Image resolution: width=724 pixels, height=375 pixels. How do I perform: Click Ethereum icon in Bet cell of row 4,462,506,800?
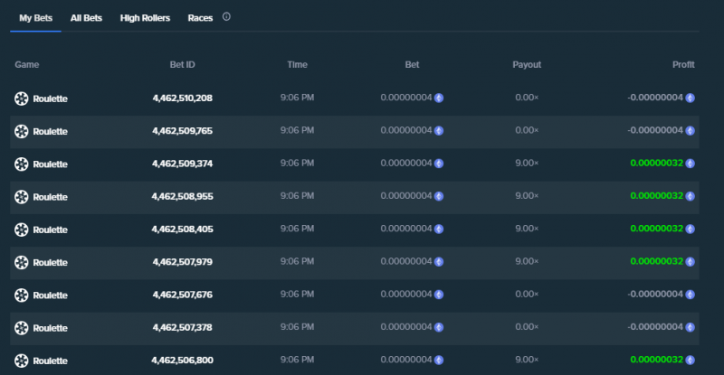(439, 360)
